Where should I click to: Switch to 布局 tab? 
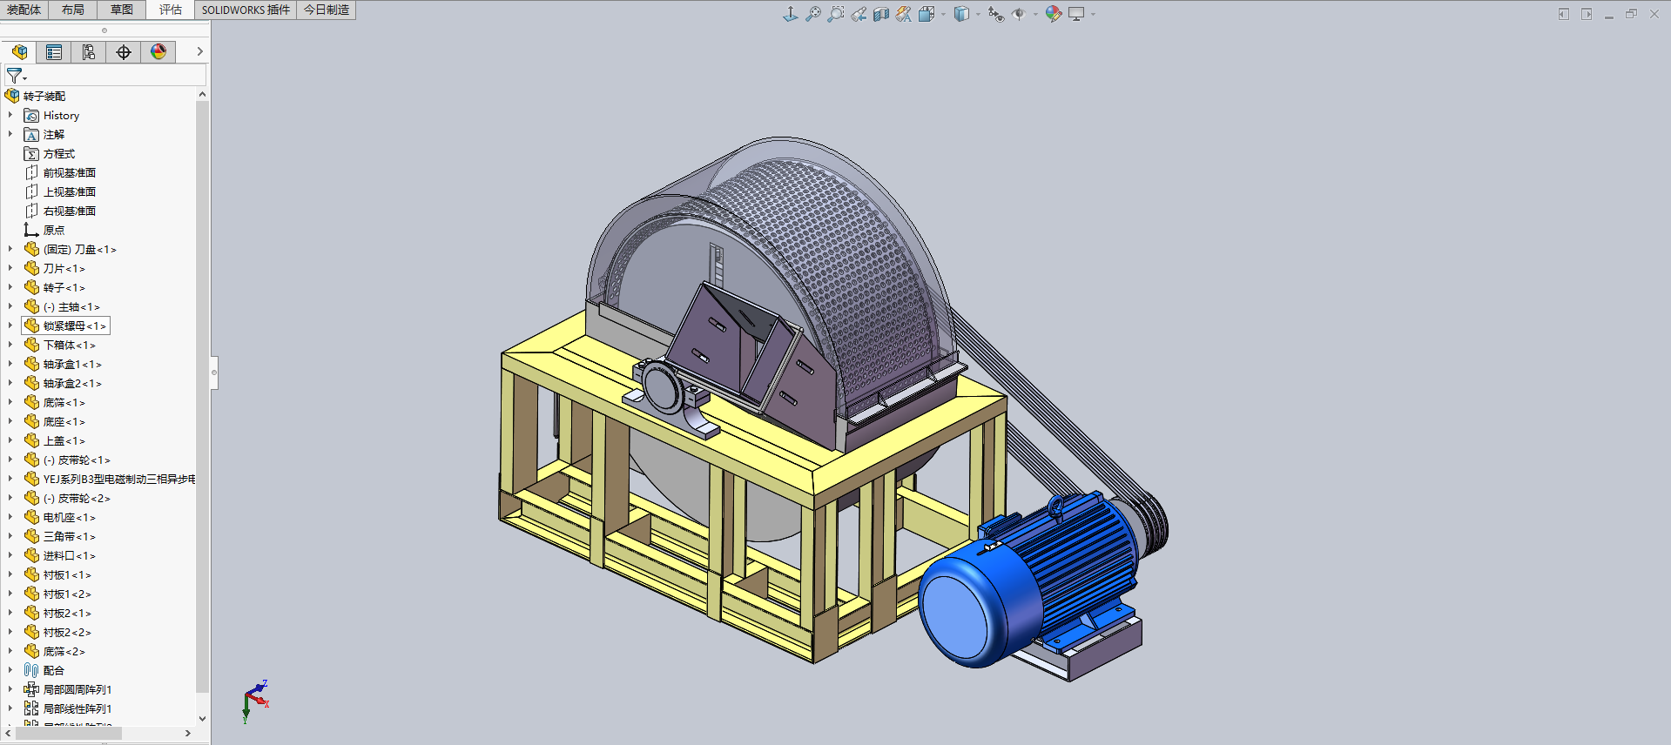[x=73, y=10]
